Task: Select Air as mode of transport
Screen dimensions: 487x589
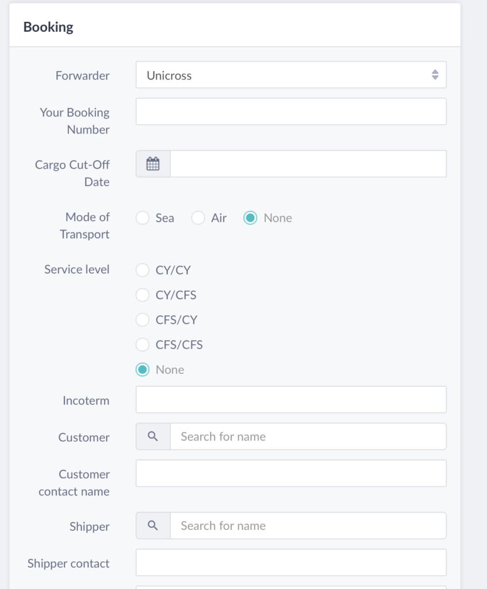Action: coord(198,218)
